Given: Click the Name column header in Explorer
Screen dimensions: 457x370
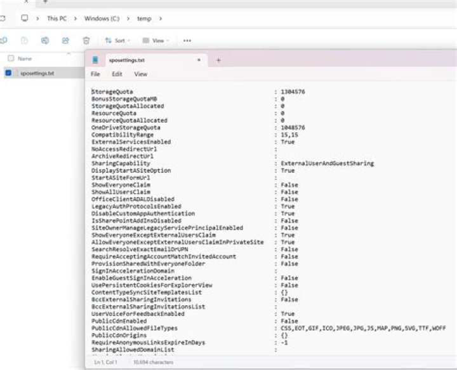Looking at the screenshot, I should 25,58.
